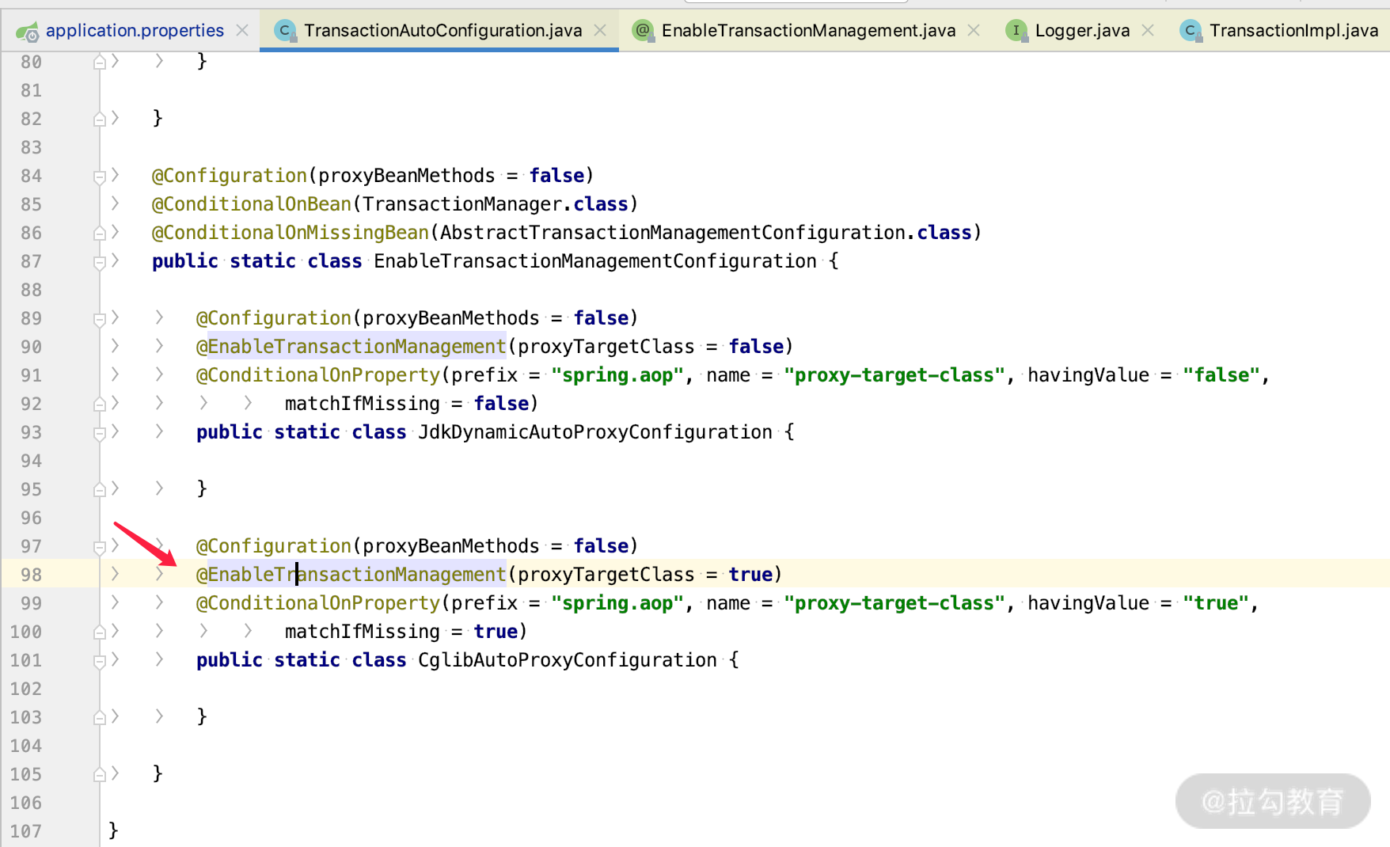
Task: Click AbstractTransactionManagementConfiguration reference
Action: [673, 233]
